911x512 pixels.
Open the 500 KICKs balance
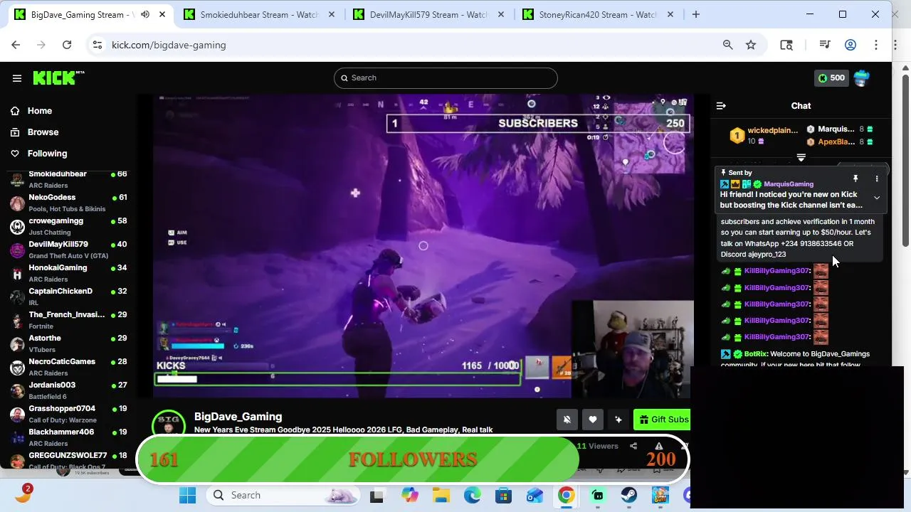[x=831, y=78]
